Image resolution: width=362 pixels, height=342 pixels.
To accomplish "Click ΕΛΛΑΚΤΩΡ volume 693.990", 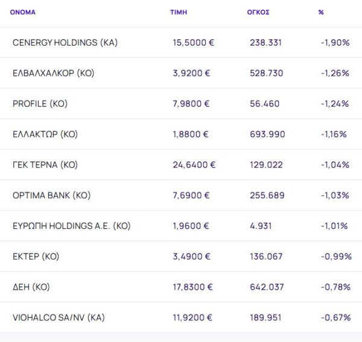I will pos(267,134).
